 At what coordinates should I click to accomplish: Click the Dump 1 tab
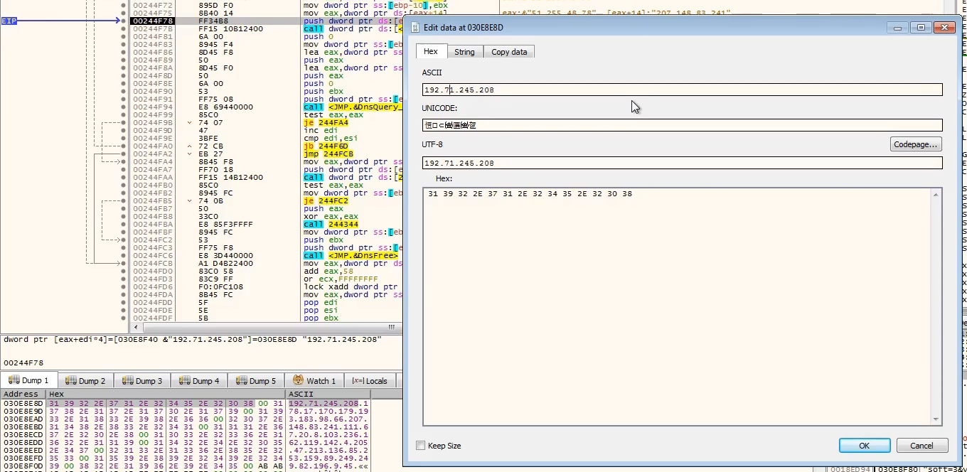(30, 380)
